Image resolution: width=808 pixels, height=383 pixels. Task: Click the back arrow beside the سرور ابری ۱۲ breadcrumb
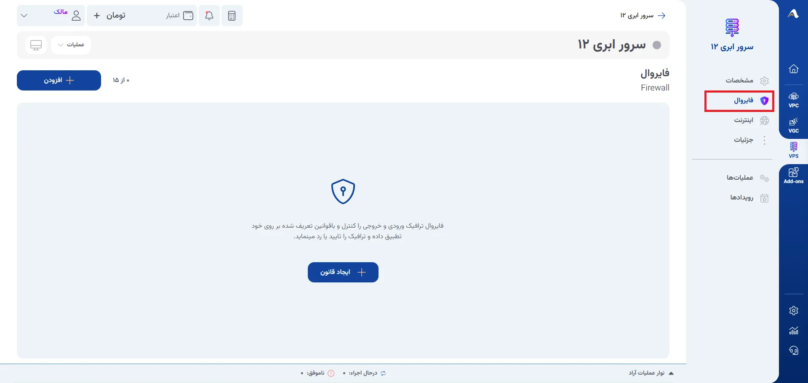pyautogui.click(x=661, y=16)
